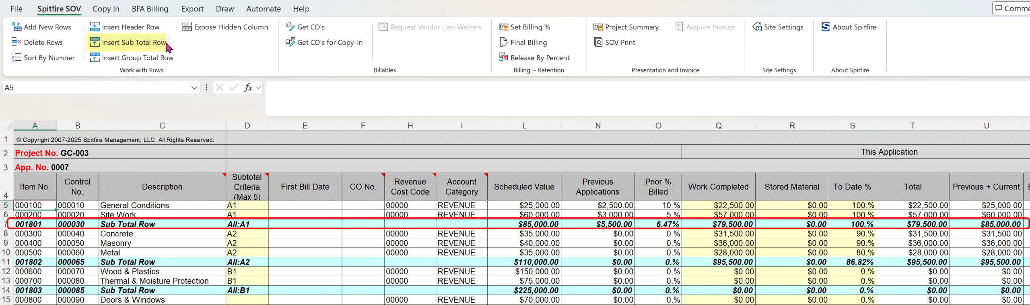This screenshot has height=305, width=1030.
Task: Open the Draw tab
Action: pos(225,9)
